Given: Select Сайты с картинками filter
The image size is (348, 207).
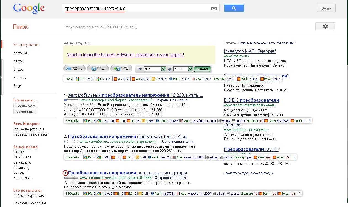Looking at the screenshot, I should pyautogui.click(x=30, y=196).
